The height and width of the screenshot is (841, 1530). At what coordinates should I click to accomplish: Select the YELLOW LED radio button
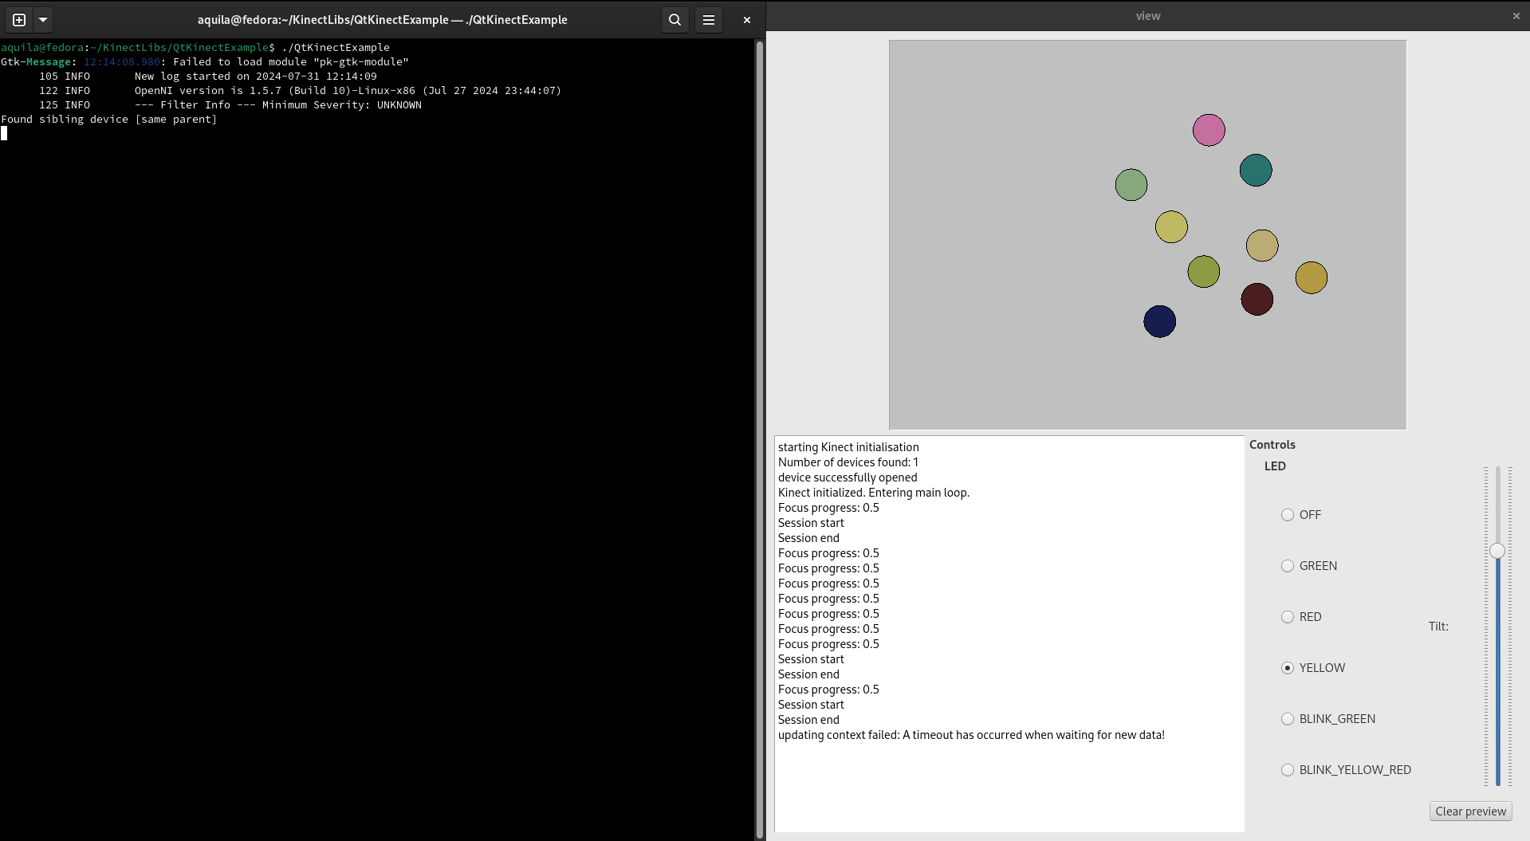[x=1288, y=668]
